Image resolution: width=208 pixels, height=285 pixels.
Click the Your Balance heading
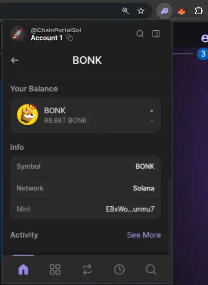34,89
